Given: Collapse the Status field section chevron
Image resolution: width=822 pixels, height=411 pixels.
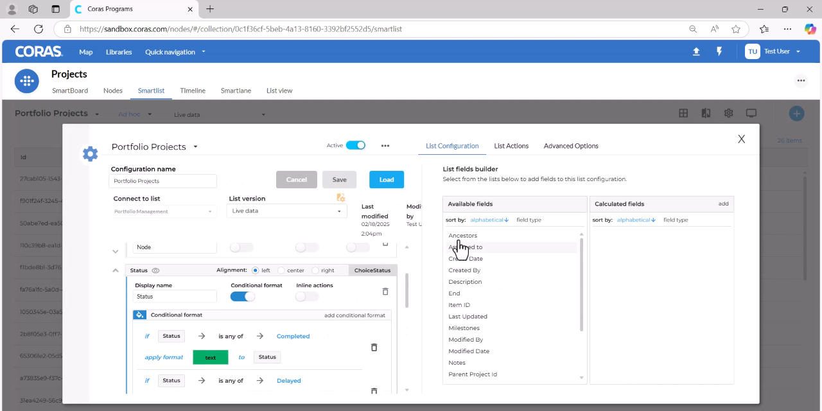Looking at the screenshot, I should click(x=116, y=270).
